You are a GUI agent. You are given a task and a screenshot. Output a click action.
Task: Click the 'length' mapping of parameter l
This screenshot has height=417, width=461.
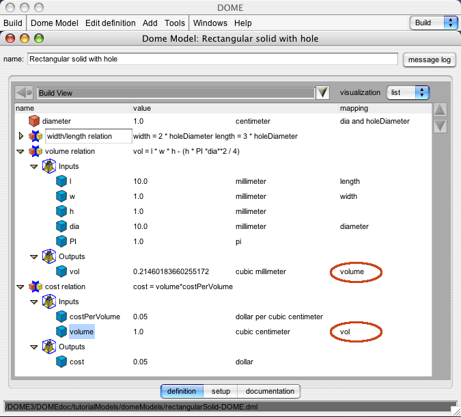(x=350, y=181)
